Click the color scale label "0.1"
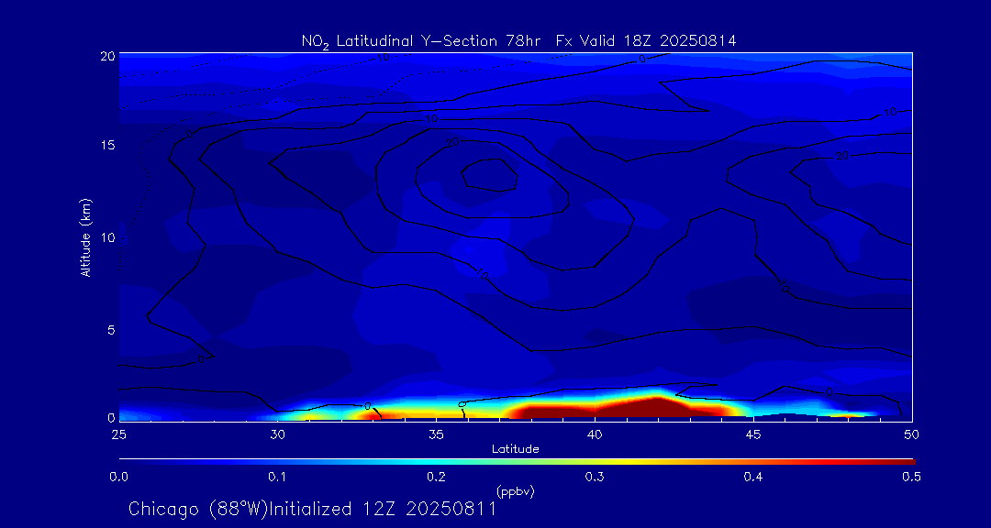 (277, 477)
